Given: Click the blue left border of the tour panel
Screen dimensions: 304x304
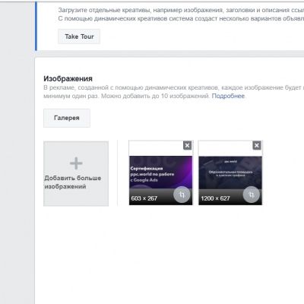Looking at the screenshot, I should point(36,26).
